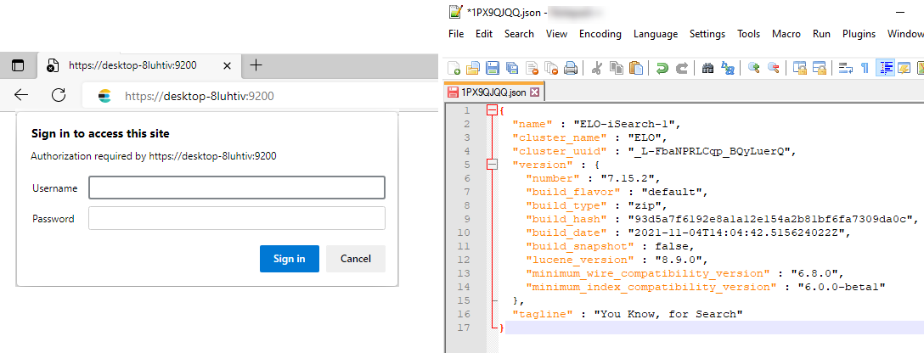Click the Zoom In magnifier icon
Image resolution: width=924 pixels, height=353 pixels.
coord(753,68)
